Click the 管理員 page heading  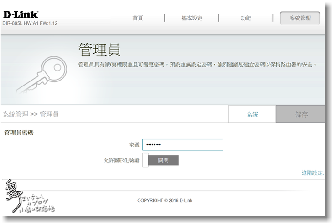tap(99, 50)
